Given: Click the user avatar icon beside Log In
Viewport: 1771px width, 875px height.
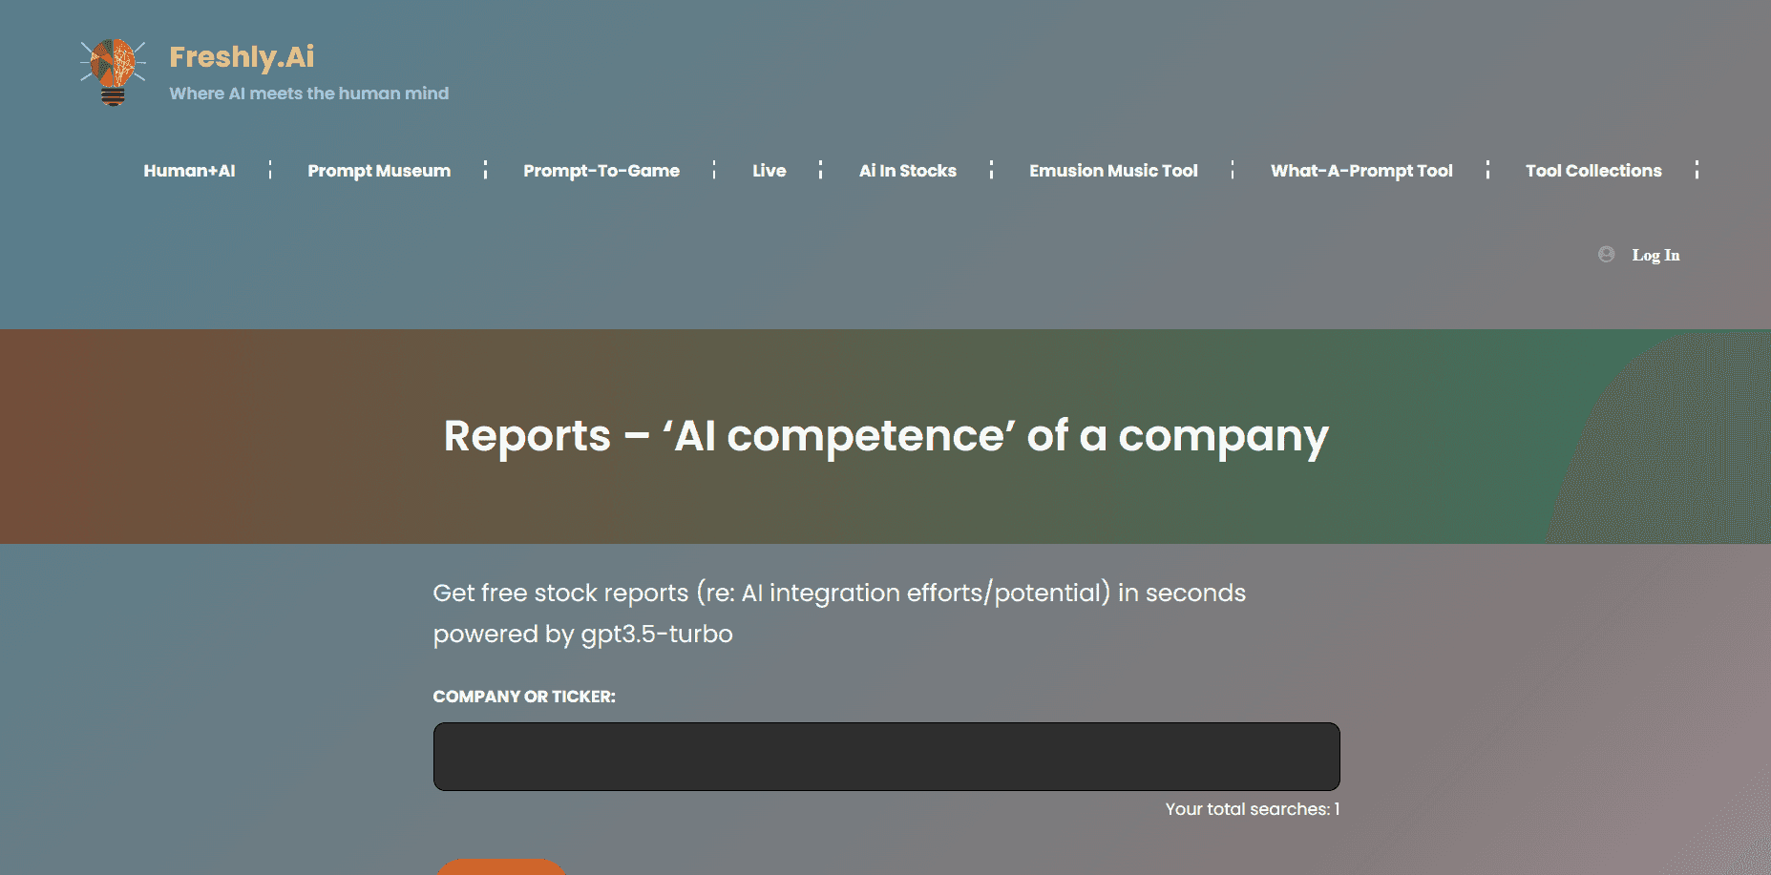Looking at the screenshot, I should click(1606, 255).
